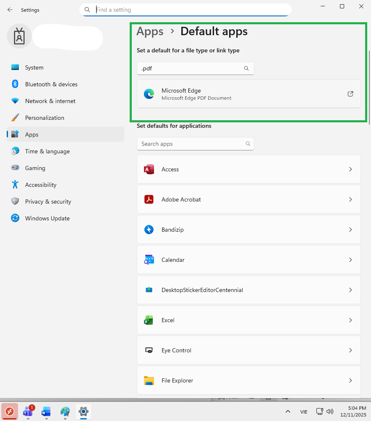Select Apps in the sidebar

click(x=65, y=134)
